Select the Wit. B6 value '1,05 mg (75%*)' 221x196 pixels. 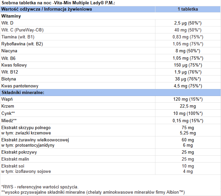(188, 58)
